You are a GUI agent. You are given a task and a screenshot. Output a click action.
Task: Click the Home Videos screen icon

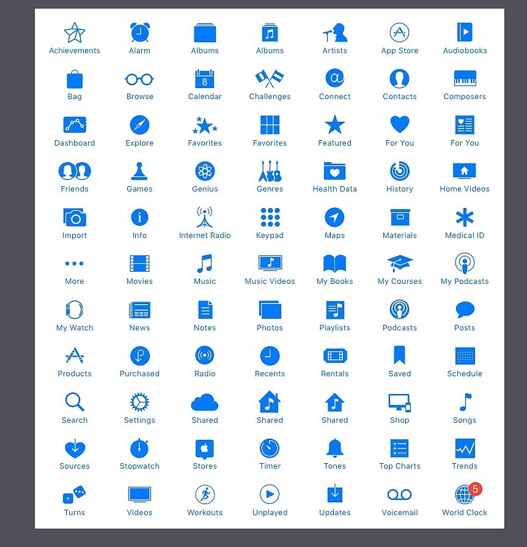tap(464, 171)
